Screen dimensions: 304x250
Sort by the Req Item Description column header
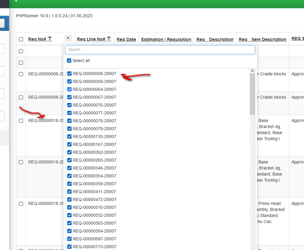point(262,39)
